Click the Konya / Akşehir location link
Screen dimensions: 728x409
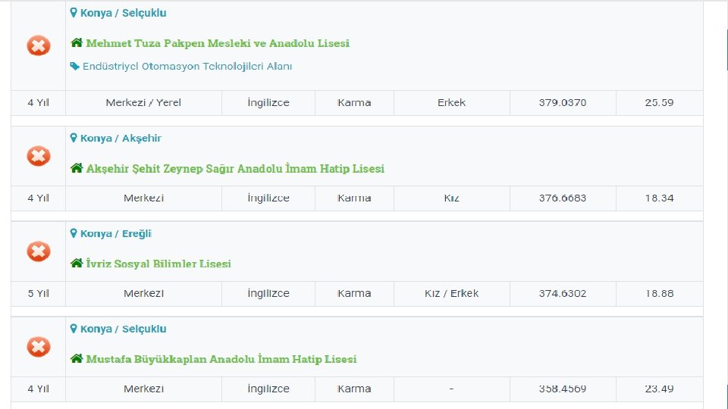tap(121, 138)
